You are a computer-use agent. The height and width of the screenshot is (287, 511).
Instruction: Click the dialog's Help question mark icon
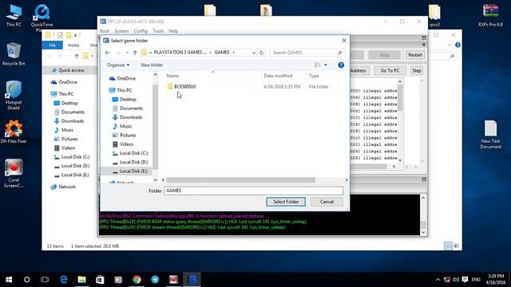click(x=341, y=65)
